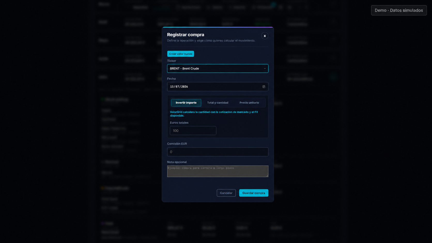432x243 pixels.
Task: Cancel the purchase with Cancelar
Action: click(226, 193)
